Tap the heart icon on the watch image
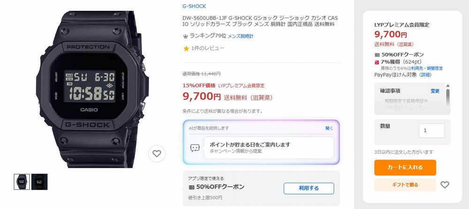The width and height of the screenshot is (469, 209). [x=157, y=154]
